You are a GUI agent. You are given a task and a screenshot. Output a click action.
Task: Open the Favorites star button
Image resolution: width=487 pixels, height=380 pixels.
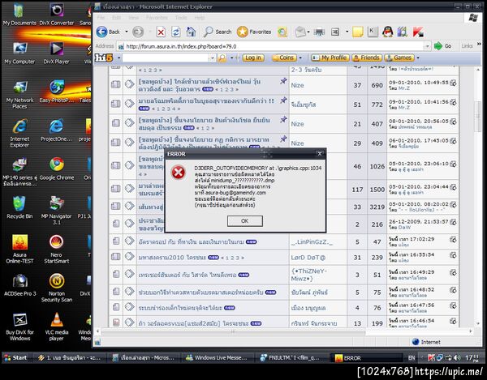254,32
